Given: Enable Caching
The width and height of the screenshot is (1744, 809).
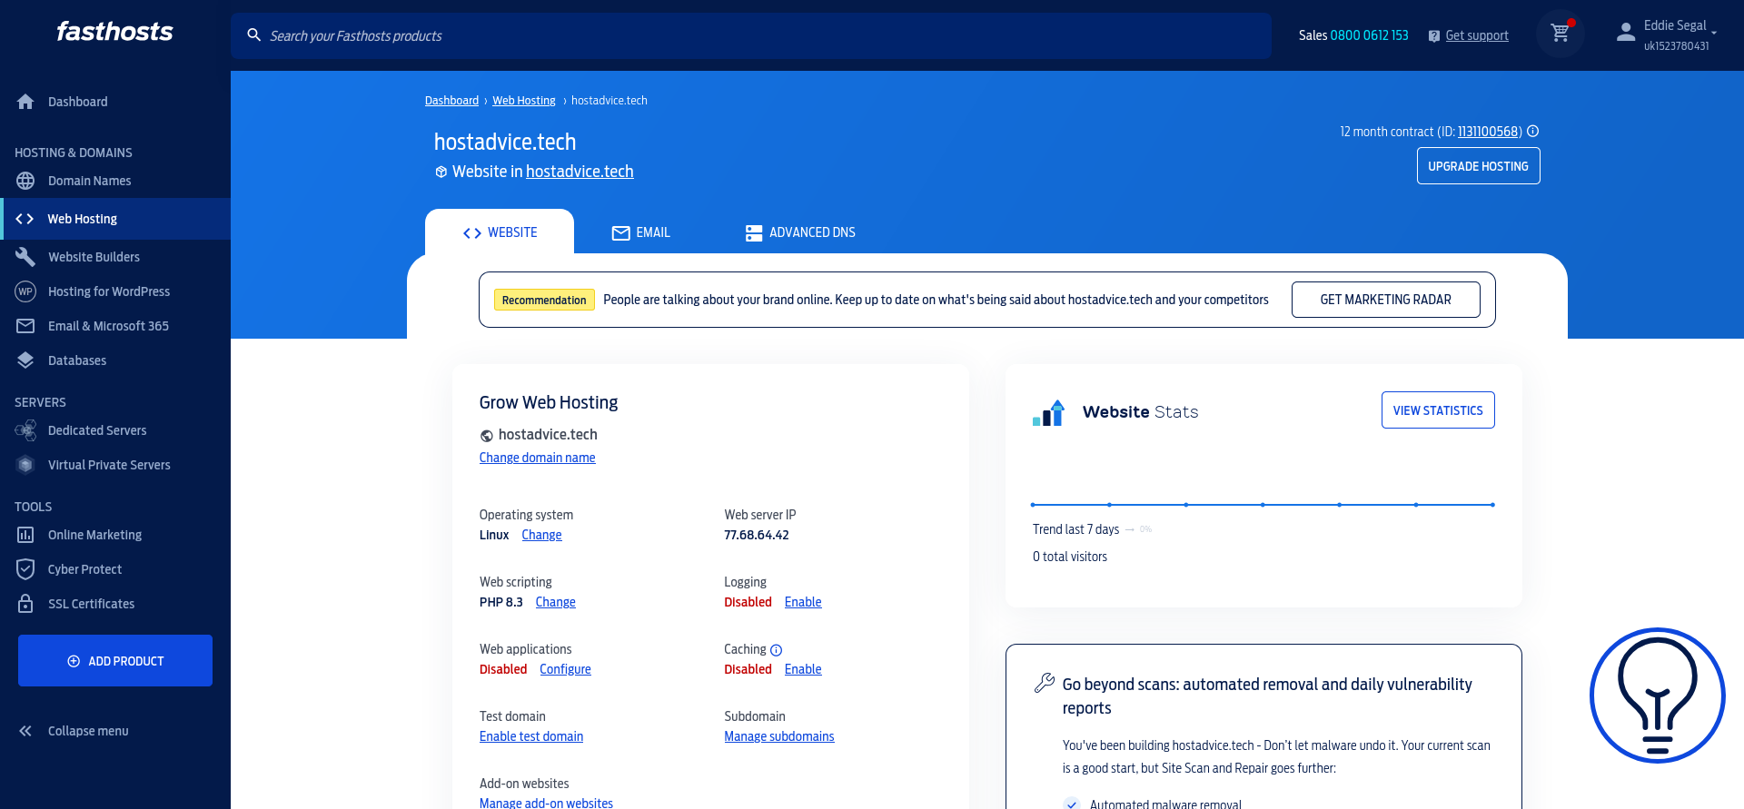Looking at the screenshot, I should 803,669.
